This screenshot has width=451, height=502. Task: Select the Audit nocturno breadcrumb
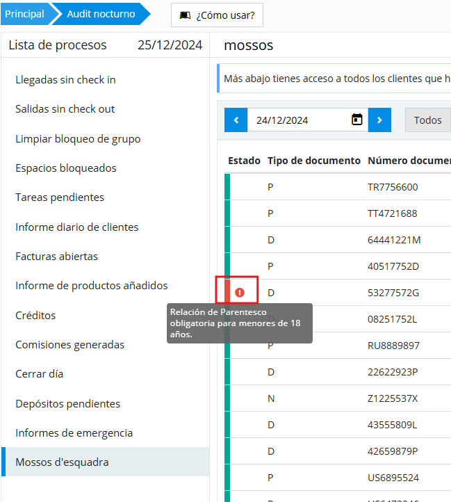click(x=99, y=14)
